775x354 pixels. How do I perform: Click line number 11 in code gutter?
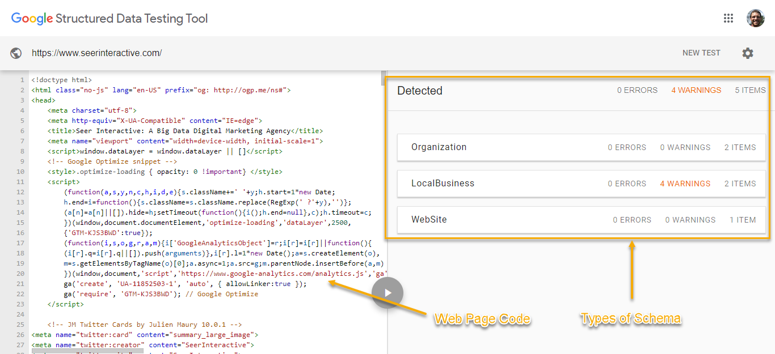[x=20, y=182]
